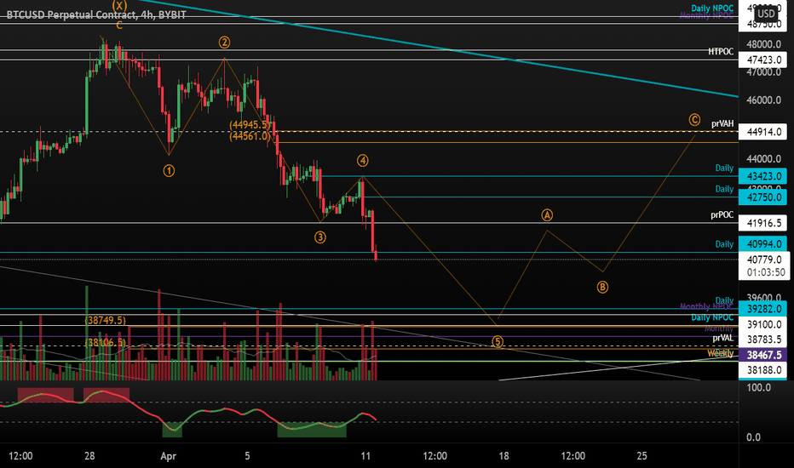Select the 39100.0 price tag
The height and width of the screenshot is (468, 794).
[763, 324]
